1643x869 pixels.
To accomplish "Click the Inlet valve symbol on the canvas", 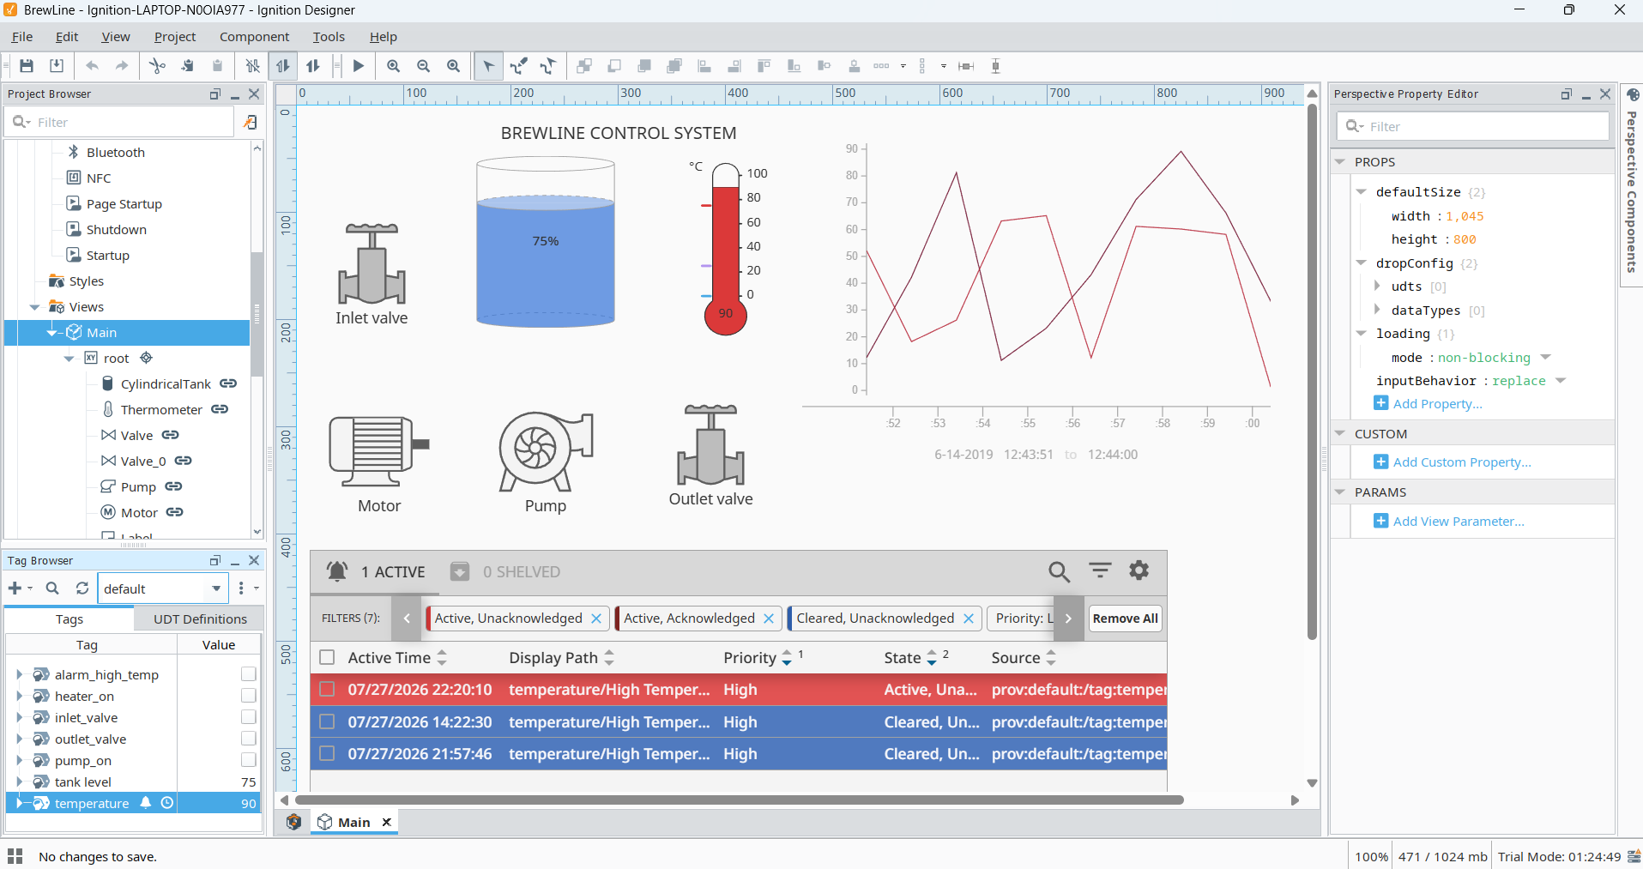I will [x=371, y=263].
